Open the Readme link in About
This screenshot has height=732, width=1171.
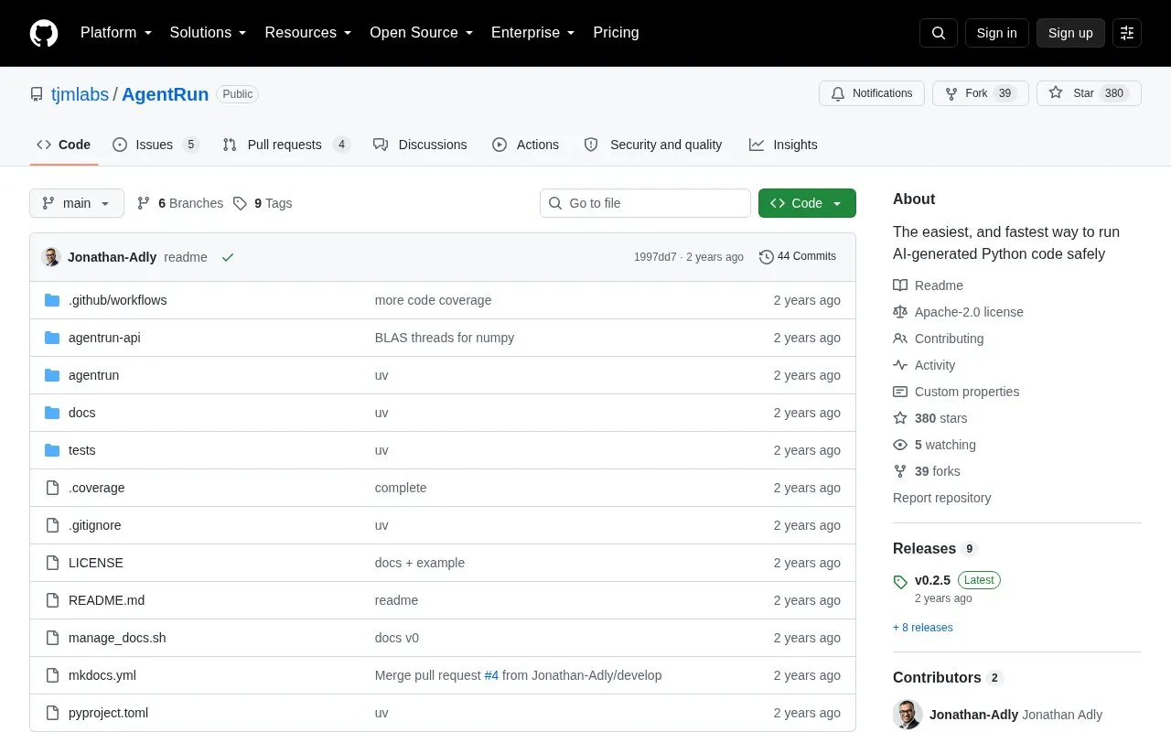pos(928,285)
